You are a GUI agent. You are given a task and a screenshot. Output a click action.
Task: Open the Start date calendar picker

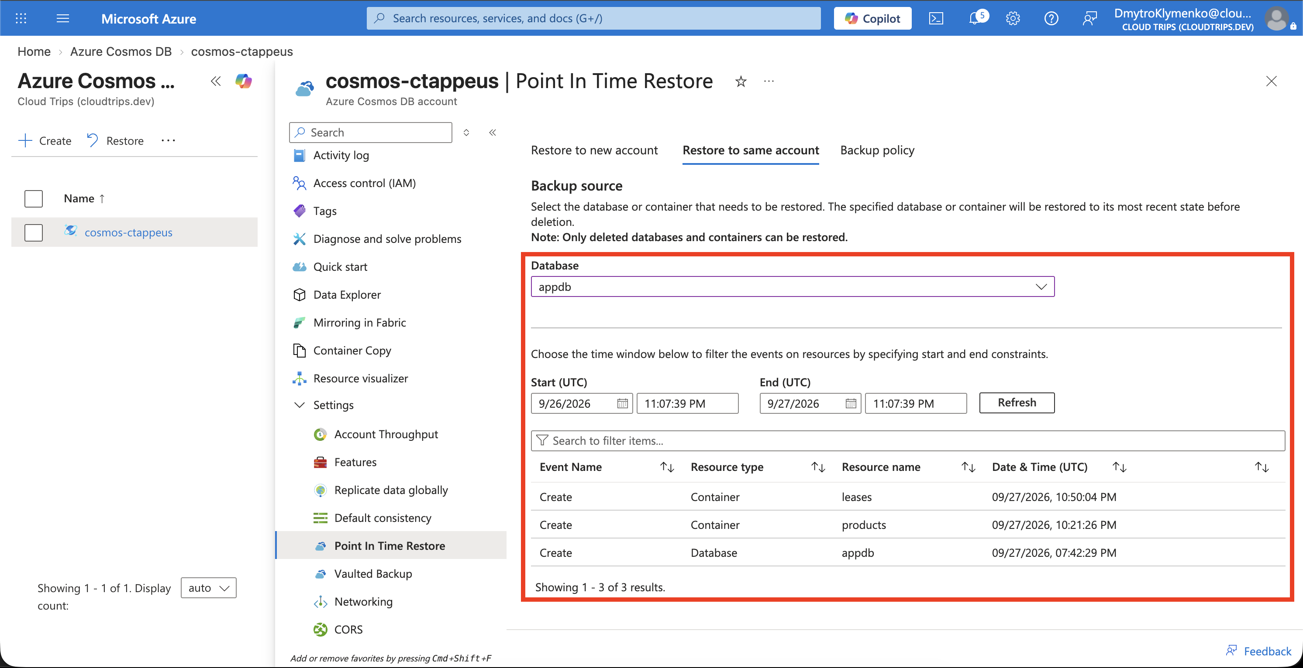(622, 403)
